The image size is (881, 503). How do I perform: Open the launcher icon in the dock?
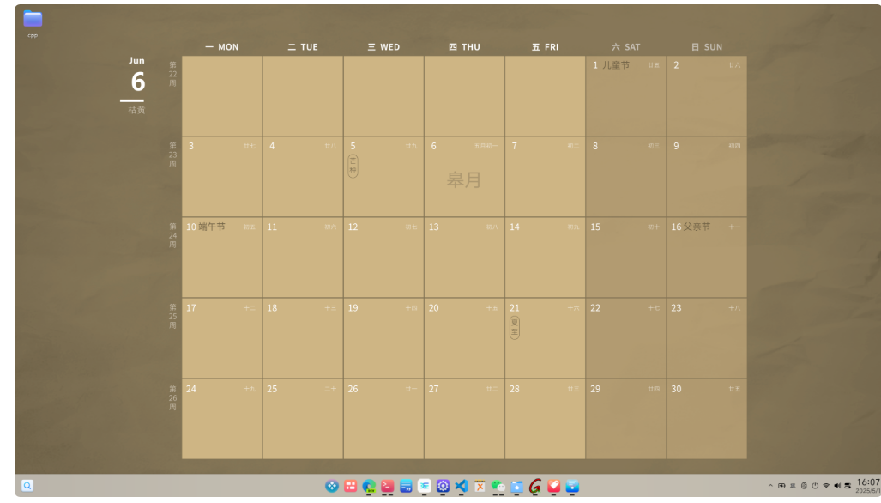pyautogui.click(x=332, y=486)
